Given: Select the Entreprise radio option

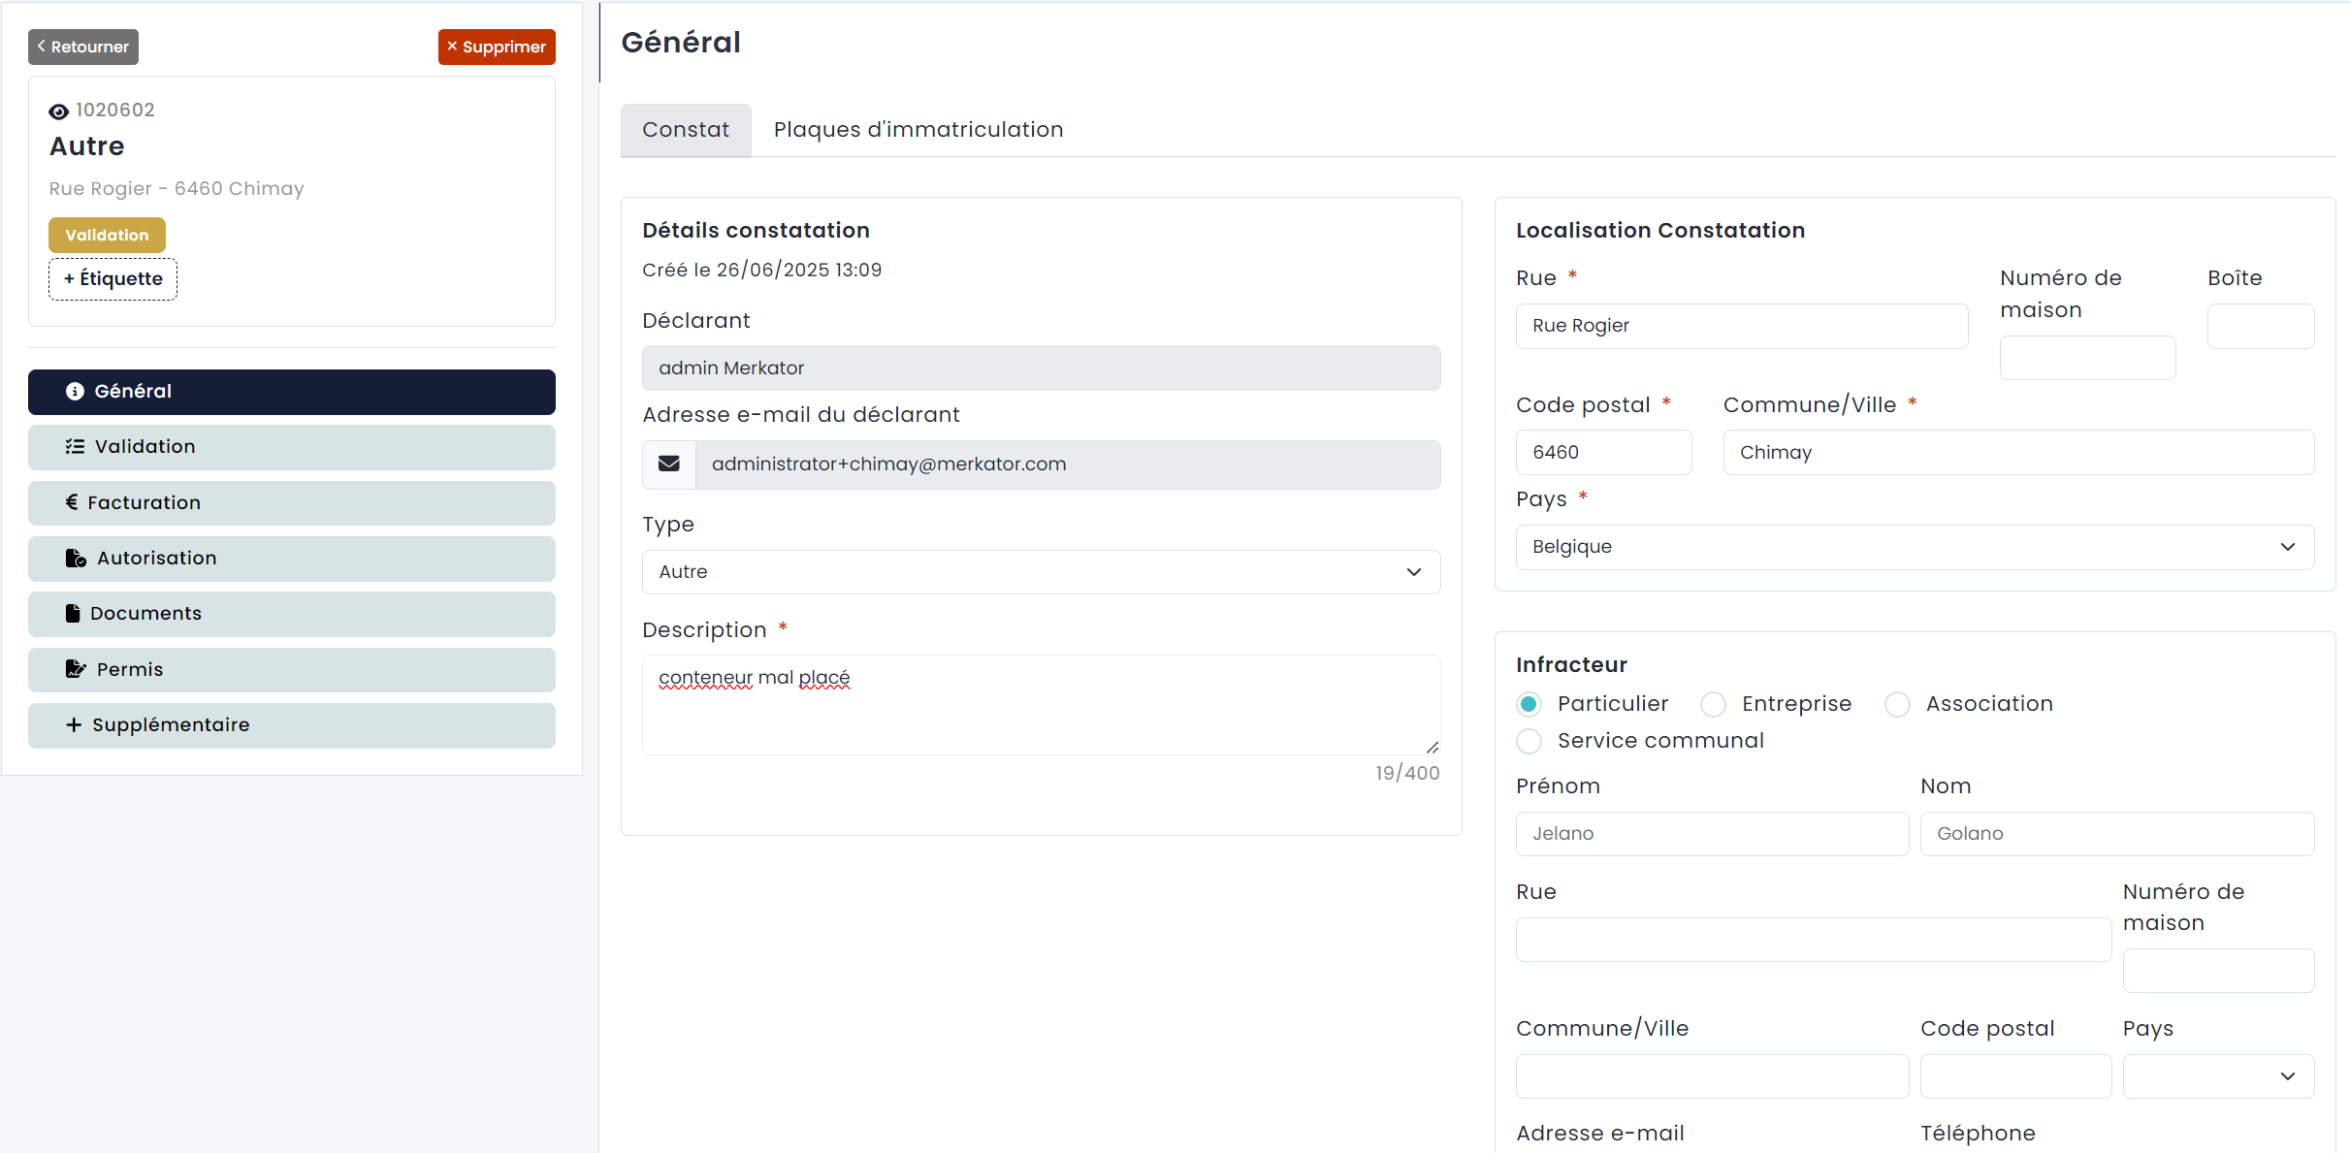Looking at the screenshot, I should tap(1713, 704).
